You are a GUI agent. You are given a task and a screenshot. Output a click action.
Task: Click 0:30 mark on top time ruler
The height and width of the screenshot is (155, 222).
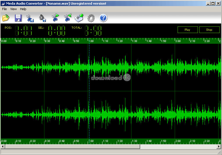pos(47,41)
